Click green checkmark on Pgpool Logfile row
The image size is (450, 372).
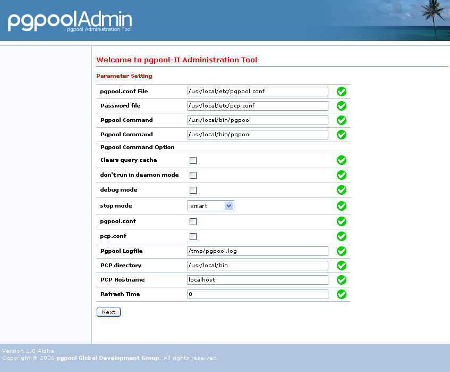(x=342, y=251)
